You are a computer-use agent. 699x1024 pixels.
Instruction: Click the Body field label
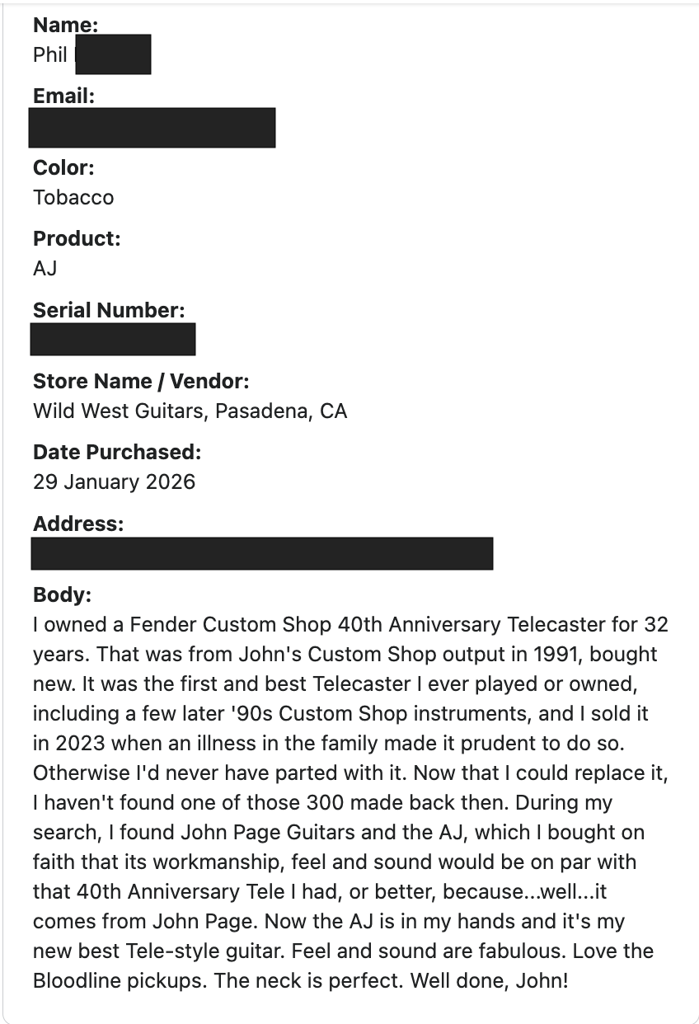coord(62,594)
